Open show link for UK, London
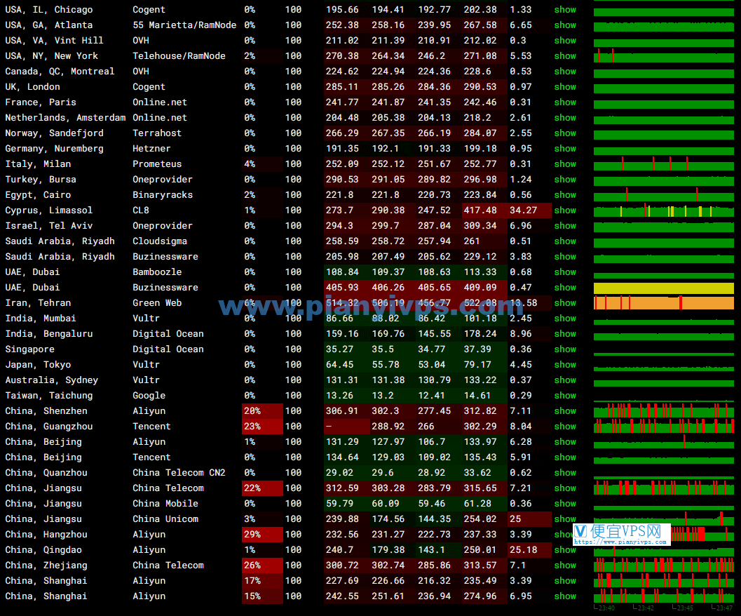The height and width of the screenshot is (616, 741). (x=565, y=87)
